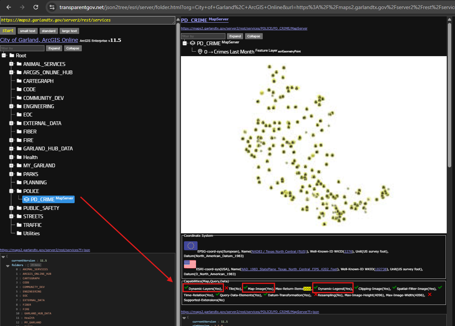Click the European Union flag icon
The width and height of the screenshot is (455, 326).
(x=190, y=246)
